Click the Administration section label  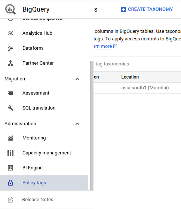(20, 124)
